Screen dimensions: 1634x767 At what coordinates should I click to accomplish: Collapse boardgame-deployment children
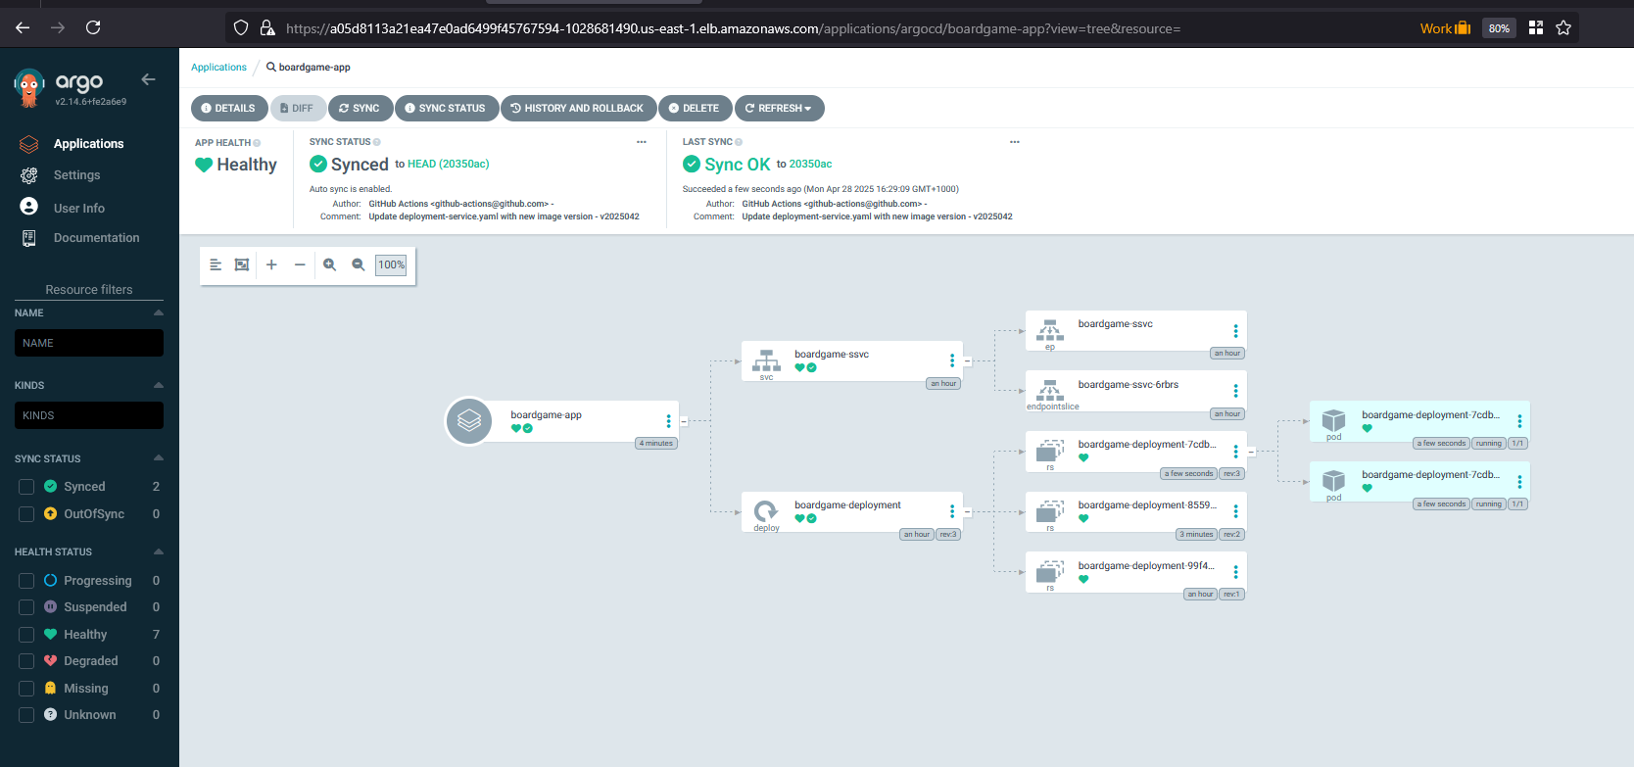click(967, 511)
